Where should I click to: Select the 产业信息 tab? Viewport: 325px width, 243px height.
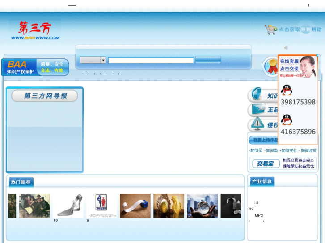click(x=262, y=181)
